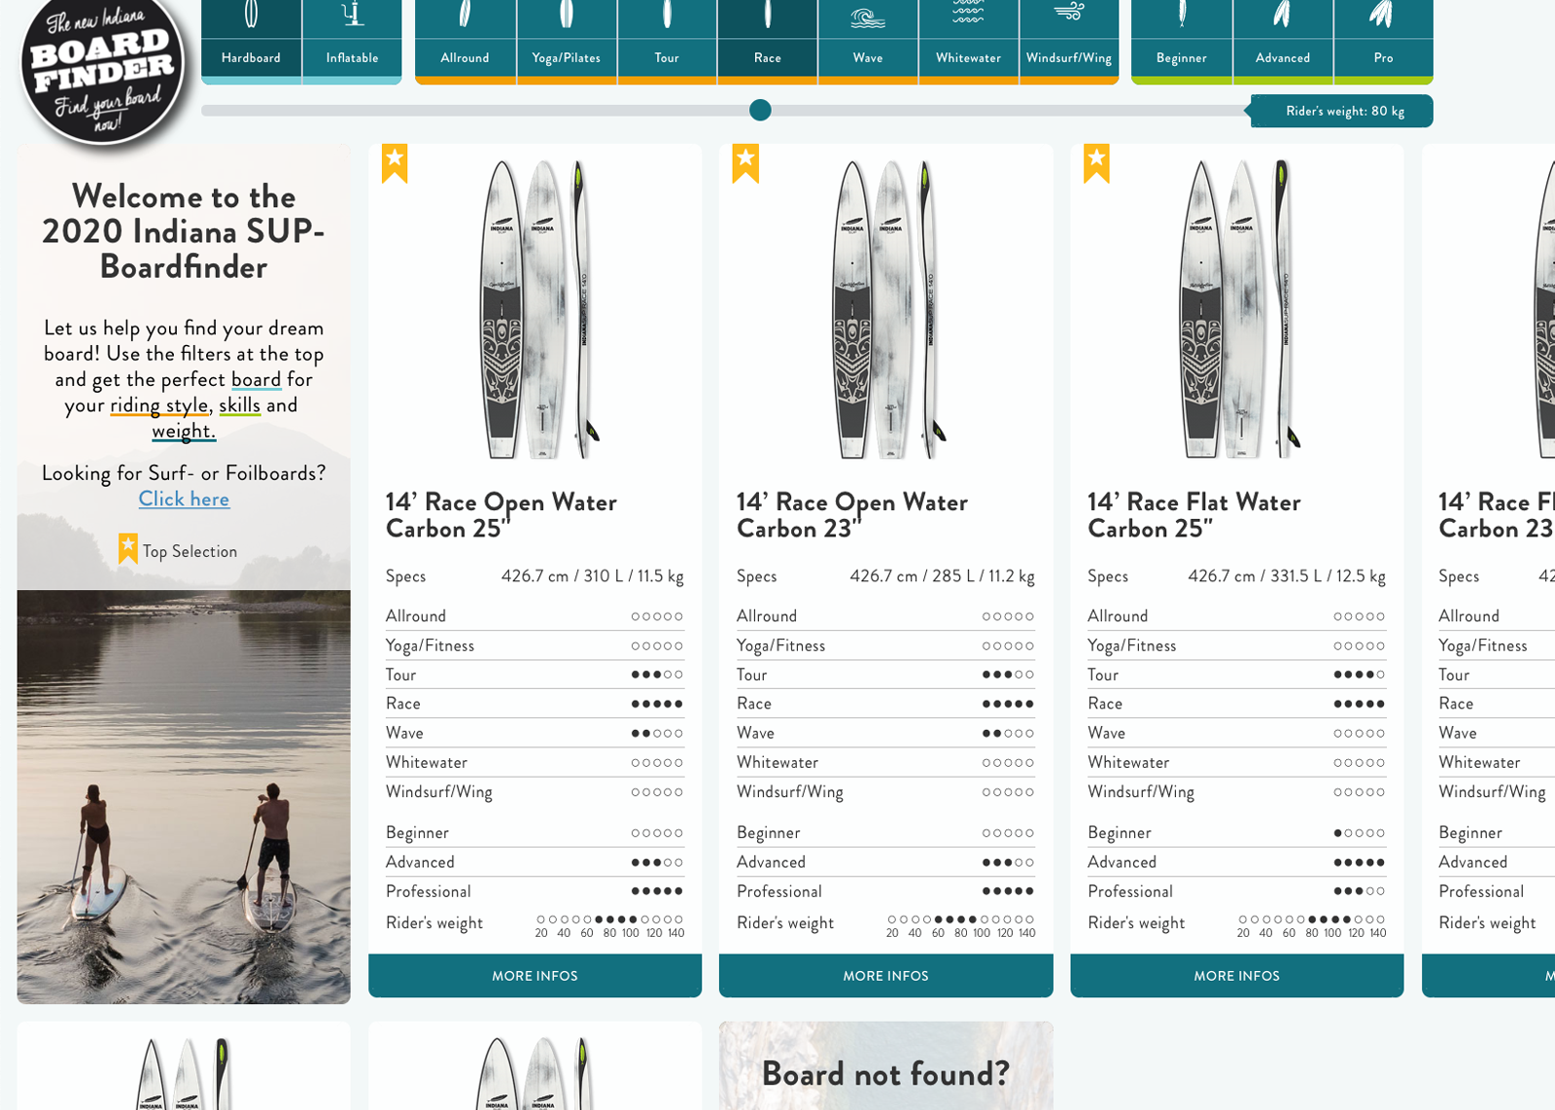The height and width of the screenshot is (1110, 1555).
Task: Select the Hardboard filter
Action: click(x=251, y=41)
